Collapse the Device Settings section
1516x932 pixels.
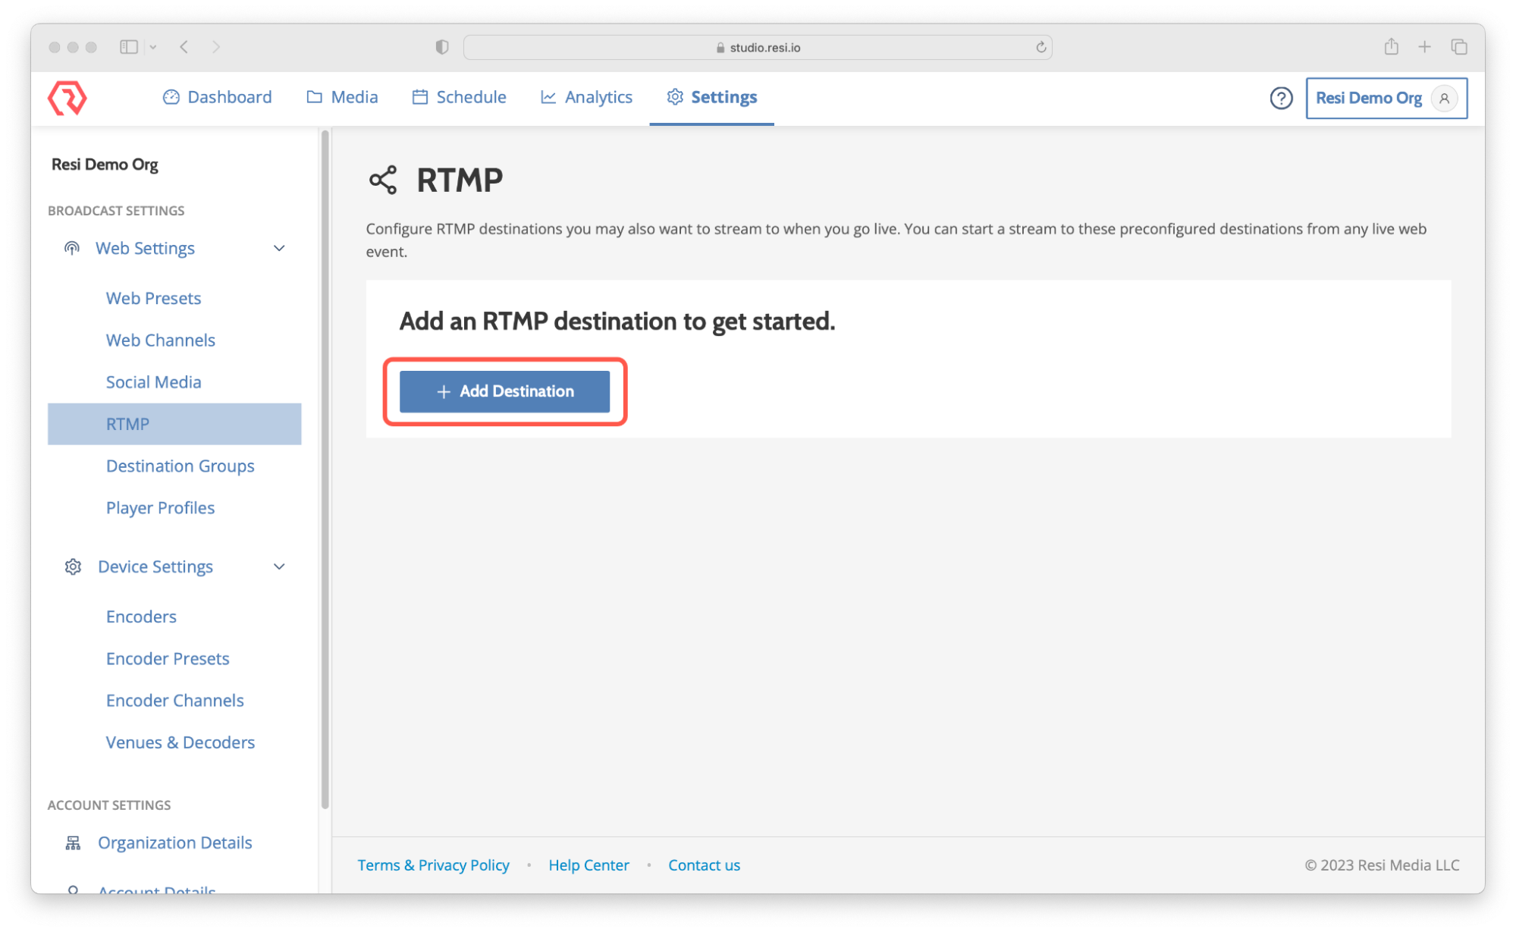point(278,566)
